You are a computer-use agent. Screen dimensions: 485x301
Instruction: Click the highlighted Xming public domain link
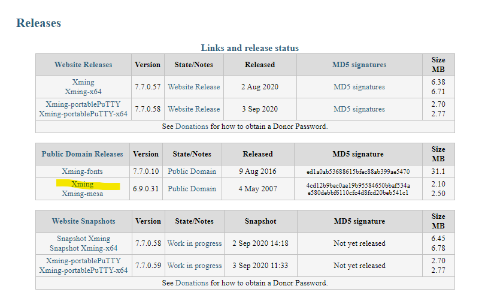click(x=82, y=184)
